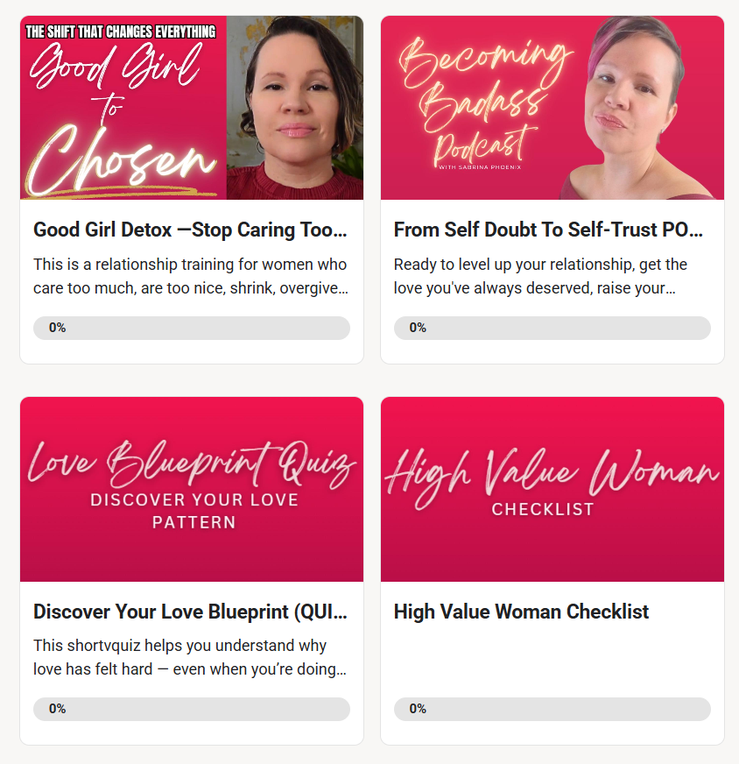Click description starting 'This is a relationship training'
Image resolution: width=739 pixels, height=764 pixels.
coord(191,276)
